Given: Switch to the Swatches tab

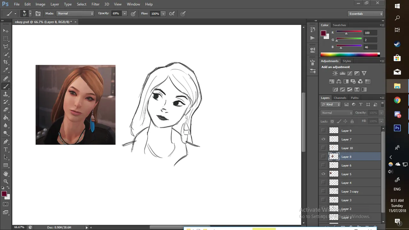Looking at the screenshot, I should 339,25.
